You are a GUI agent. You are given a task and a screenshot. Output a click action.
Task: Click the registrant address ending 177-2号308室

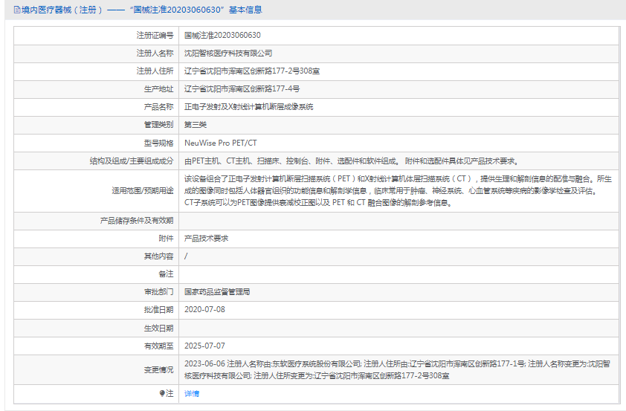[x=252, y=71]
